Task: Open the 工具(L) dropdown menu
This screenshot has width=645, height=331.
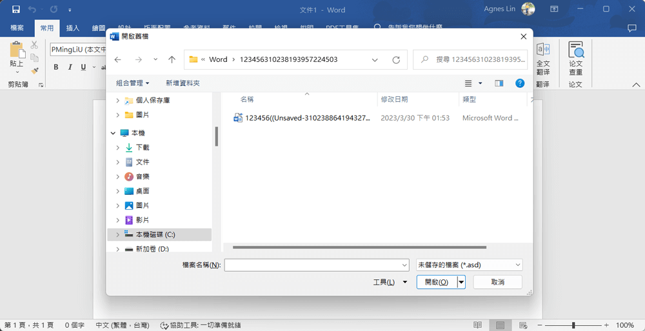Action: [390, 282]
